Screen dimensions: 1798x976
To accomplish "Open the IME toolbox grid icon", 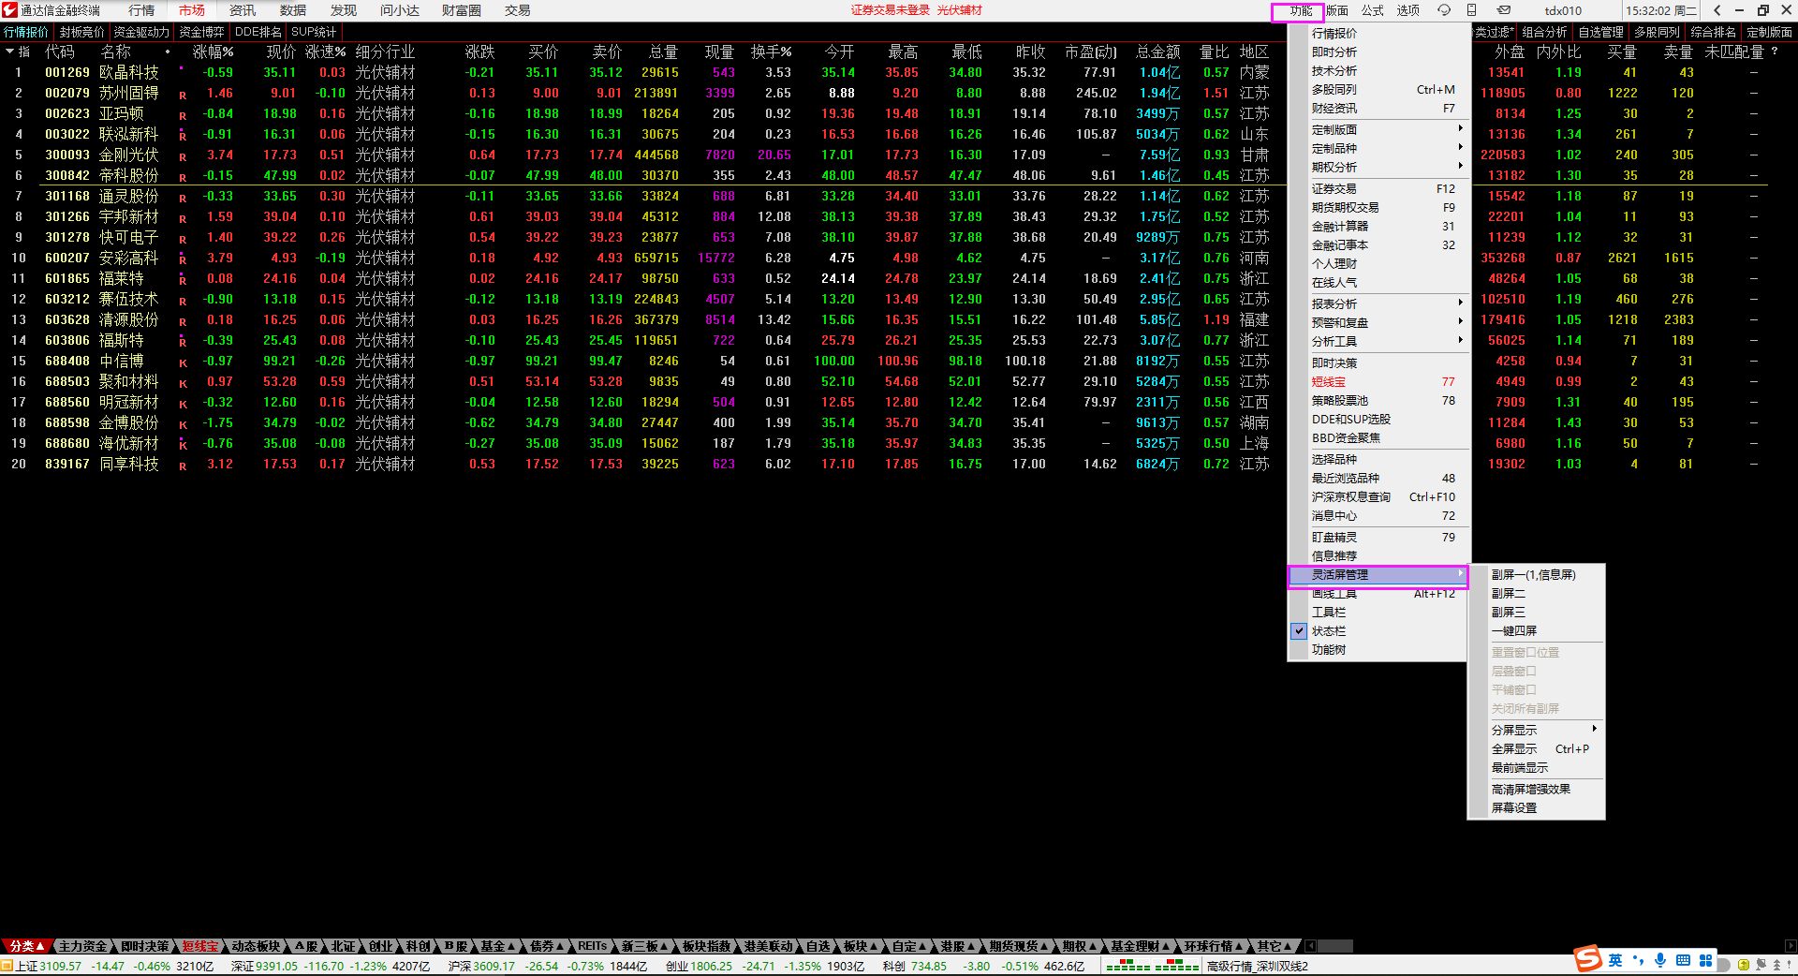I will [x=1705, y=960].
